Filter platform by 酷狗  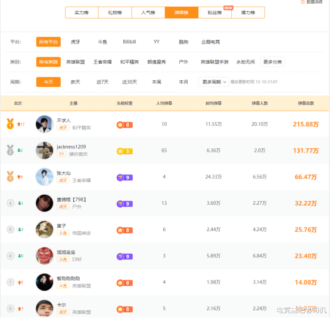point(183,42)
